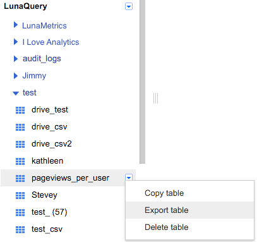The image size is (257, 242).
Task: Select the drive_test table name
Action: (50, 110)
